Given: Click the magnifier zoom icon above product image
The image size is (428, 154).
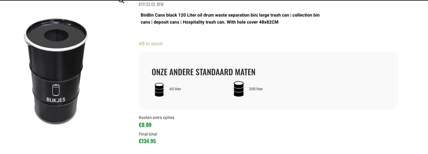Looking at the screenshot, I should (121, 2).
